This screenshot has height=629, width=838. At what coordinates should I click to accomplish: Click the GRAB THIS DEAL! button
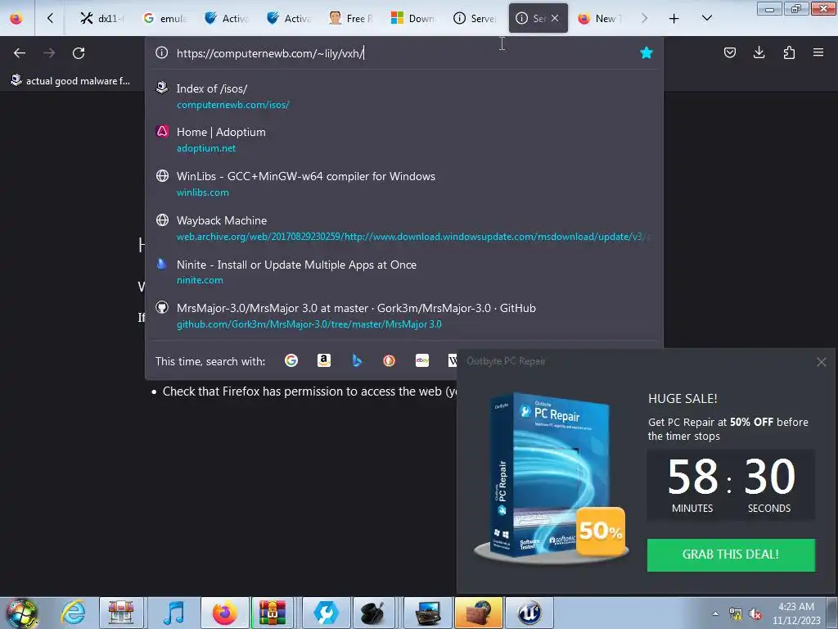pyautogui.click(x=731, y=554)
